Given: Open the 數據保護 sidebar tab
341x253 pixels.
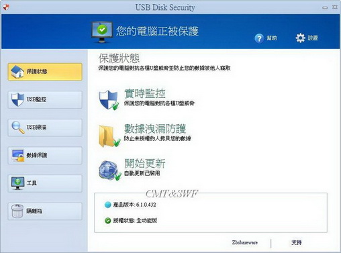Looking at the screenshot, I should coord(45,156).
